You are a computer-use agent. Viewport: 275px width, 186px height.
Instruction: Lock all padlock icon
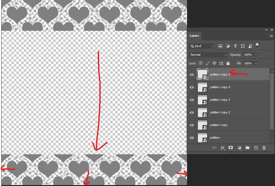click(x=228, y=63)
